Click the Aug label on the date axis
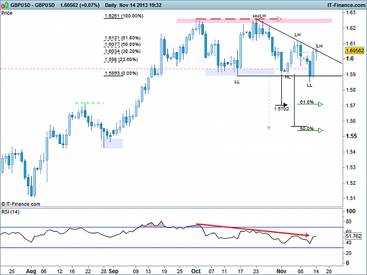This screenshot has height=275, width=367. [x=31, y=271]
